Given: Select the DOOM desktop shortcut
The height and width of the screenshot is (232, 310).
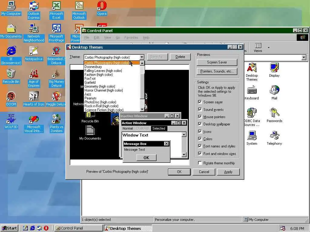Looking at the screenshot, I should [11, 99].
